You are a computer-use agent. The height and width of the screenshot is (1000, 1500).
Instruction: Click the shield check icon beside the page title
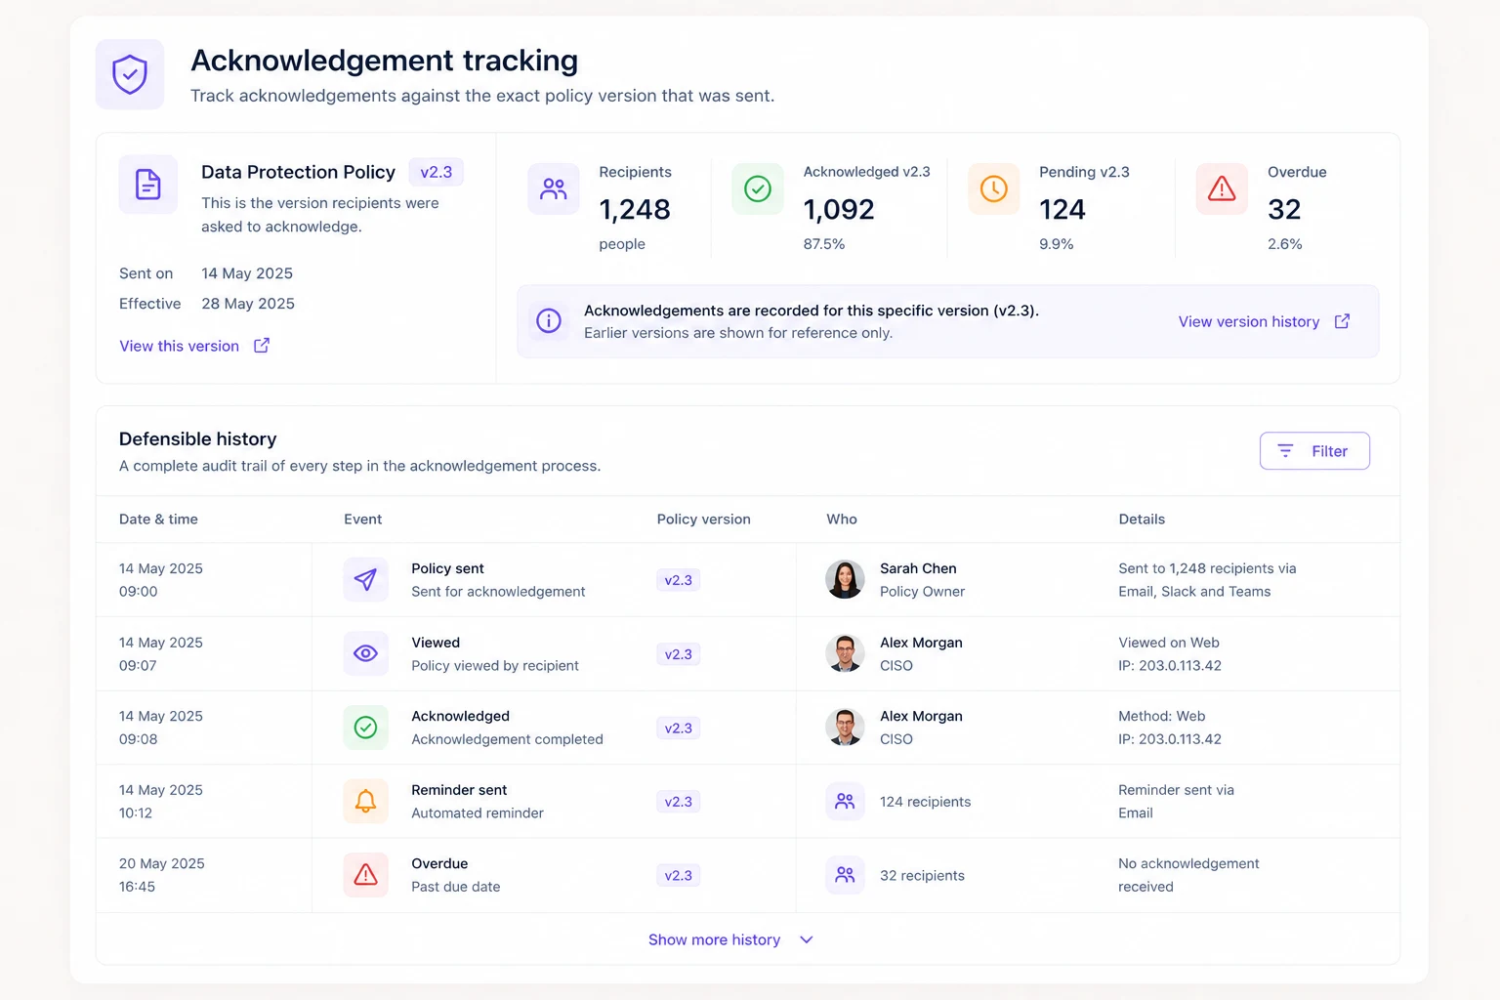130,74
